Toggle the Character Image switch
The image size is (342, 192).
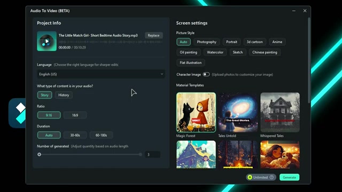[206, 75]
